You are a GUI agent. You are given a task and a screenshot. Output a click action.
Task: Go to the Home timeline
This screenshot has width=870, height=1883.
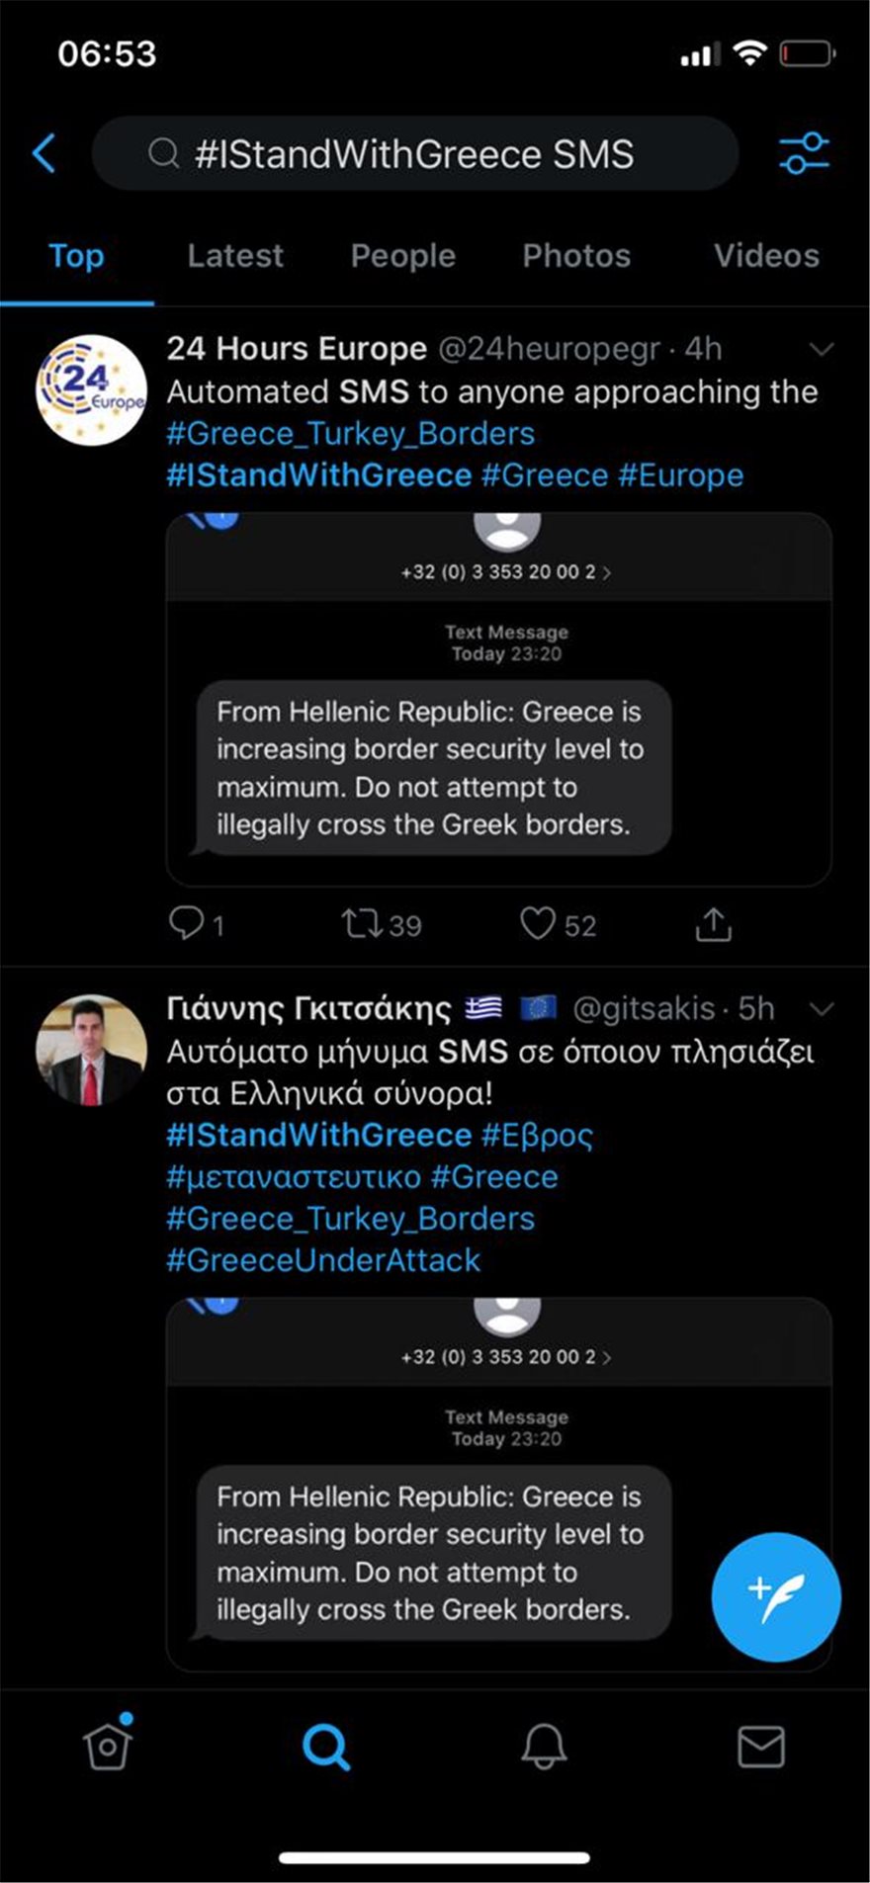107,1747
